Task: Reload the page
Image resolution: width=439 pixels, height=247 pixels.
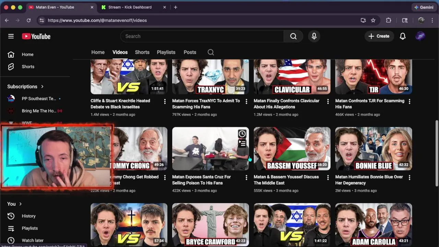Action: [x=29, y=20]
